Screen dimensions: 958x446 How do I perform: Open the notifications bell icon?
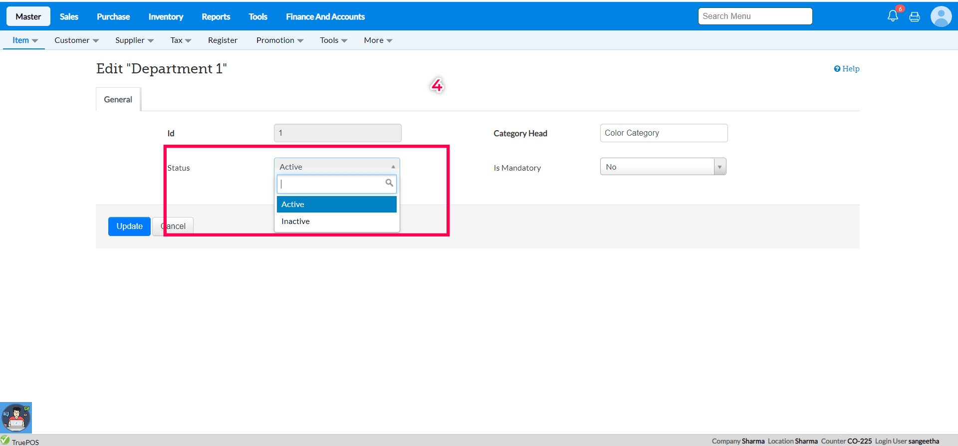click(x=893, y=16)
